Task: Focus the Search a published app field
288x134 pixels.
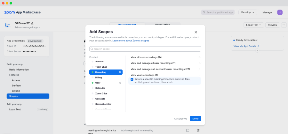Action: pos(218,12)
